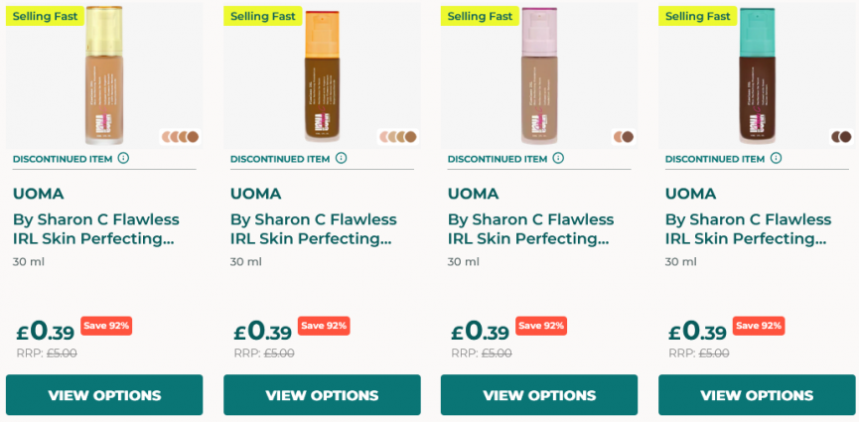Select shade swatches on second foundation
Screen dimensions: 859x422
point(398,137)
